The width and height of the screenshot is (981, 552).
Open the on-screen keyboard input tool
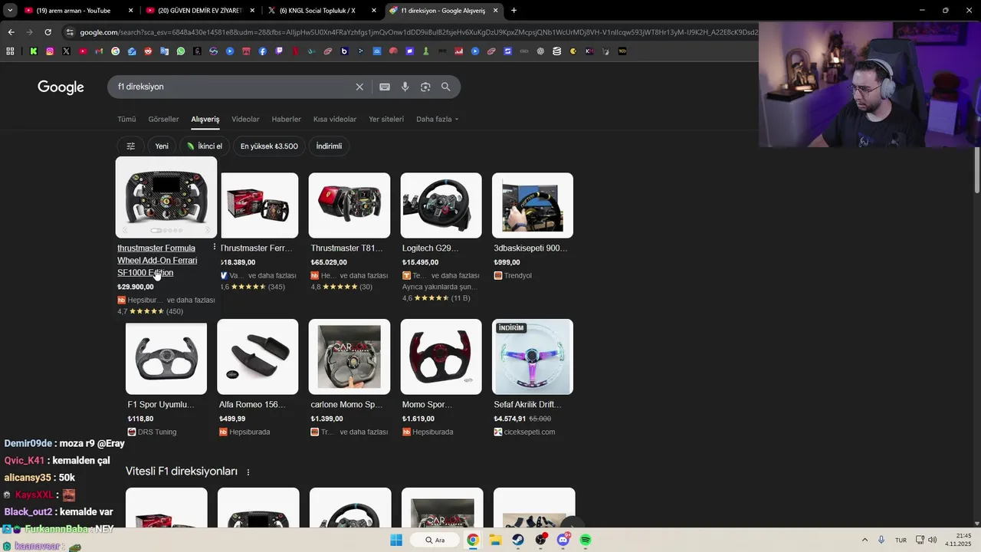[385, 87]
